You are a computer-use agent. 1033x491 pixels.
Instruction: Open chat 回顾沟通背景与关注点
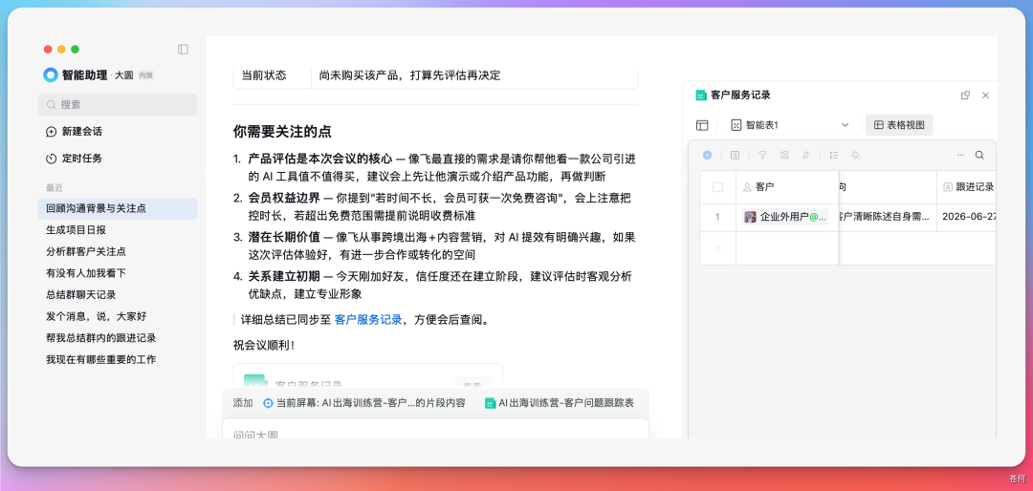118,208
